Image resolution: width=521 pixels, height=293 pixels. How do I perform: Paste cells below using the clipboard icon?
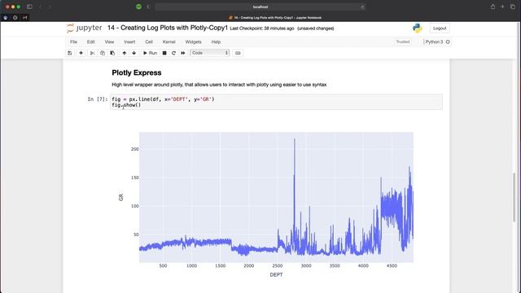pos(112,53)
